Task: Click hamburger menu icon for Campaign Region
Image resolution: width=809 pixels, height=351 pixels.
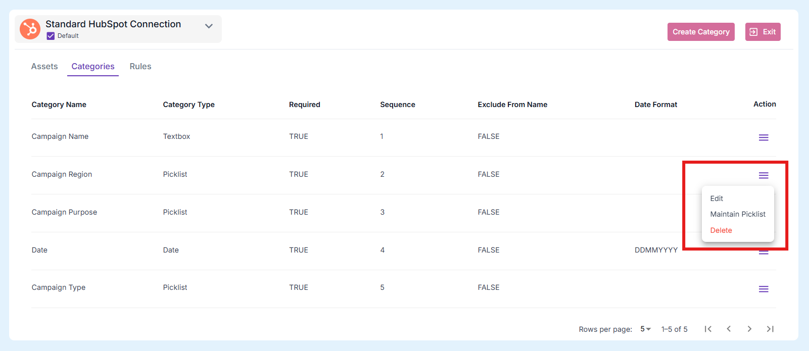Action: pos(763,175)
